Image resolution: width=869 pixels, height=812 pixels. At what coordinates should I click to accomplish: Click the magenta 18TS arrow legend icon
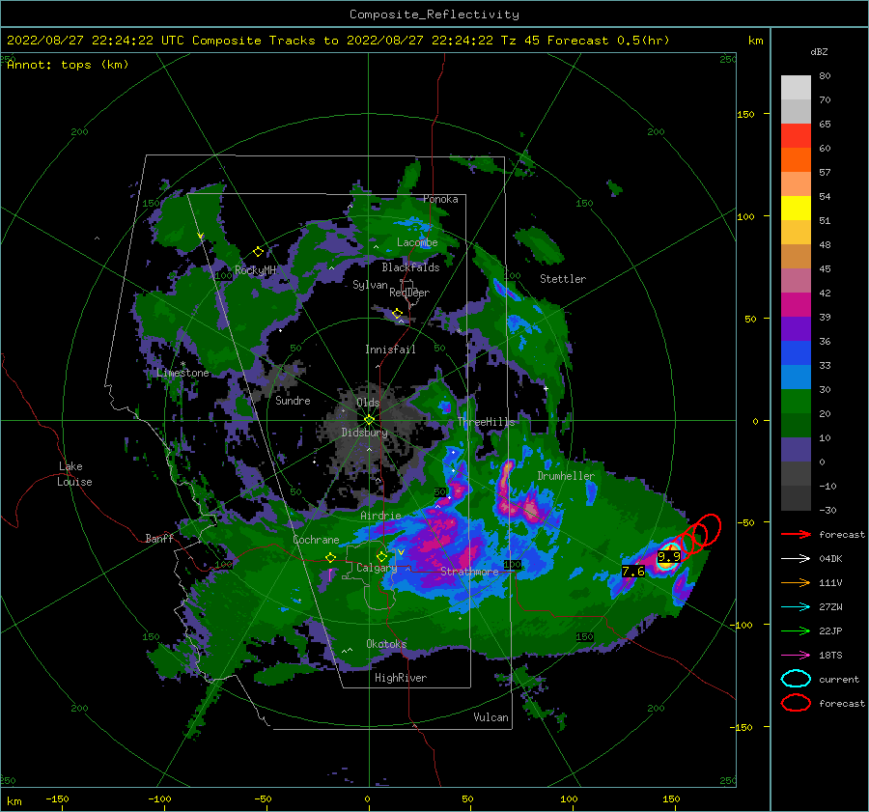click(796, 655)
